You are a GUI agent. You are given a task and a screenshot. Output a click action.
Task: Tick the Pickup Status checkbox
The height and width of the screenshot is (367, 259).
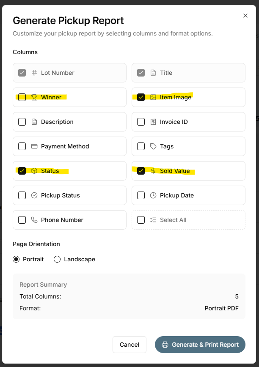pyautogui.click(x=22, y=195)
